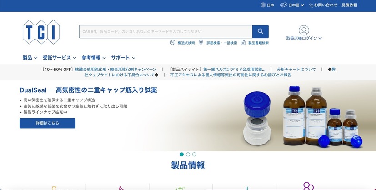Open the 日本語 language dropdown
Screen dimensions: 376x190
tap(292, 5)
